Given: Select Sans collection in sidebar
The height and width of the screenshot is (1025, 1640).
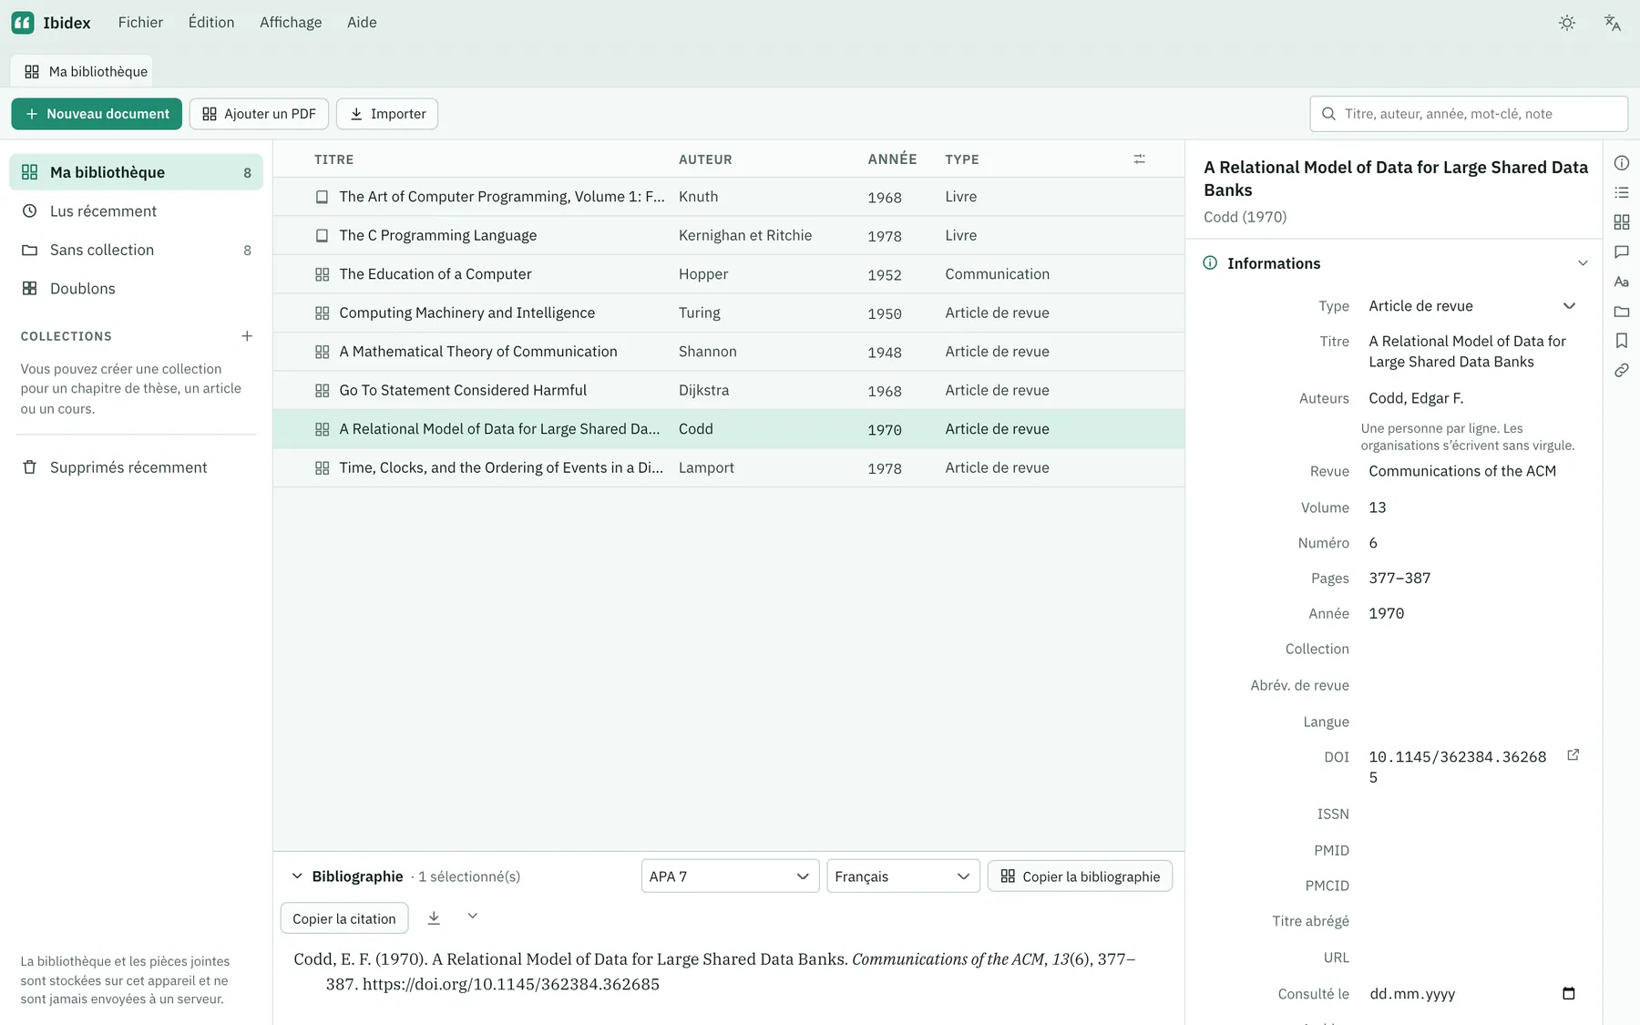Looking at the screenshot, I should point(136,250).
